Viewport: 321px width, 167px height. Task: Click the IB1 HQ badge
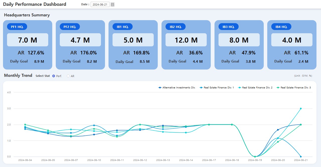(122, 26)
